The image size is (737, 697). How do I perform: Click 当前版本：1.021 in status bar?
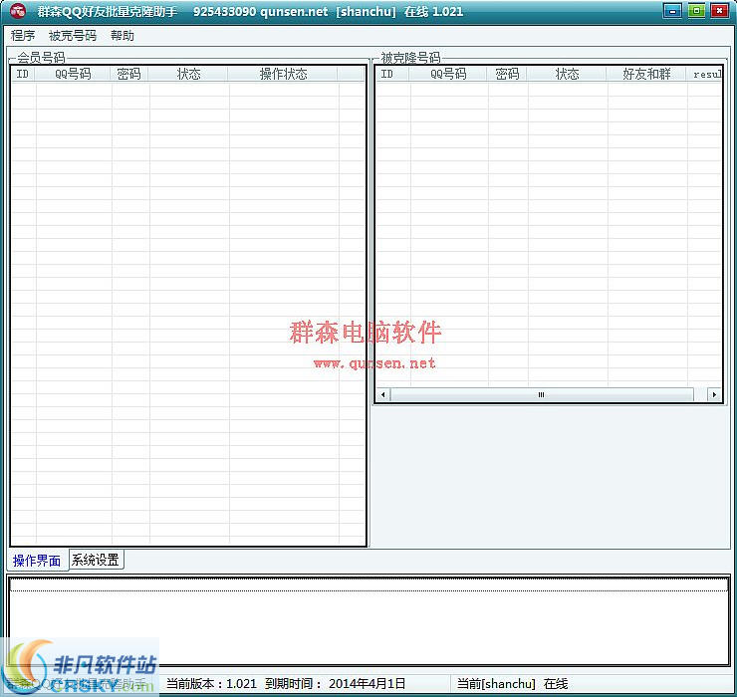pyautogui.click(x=211, y=684)
